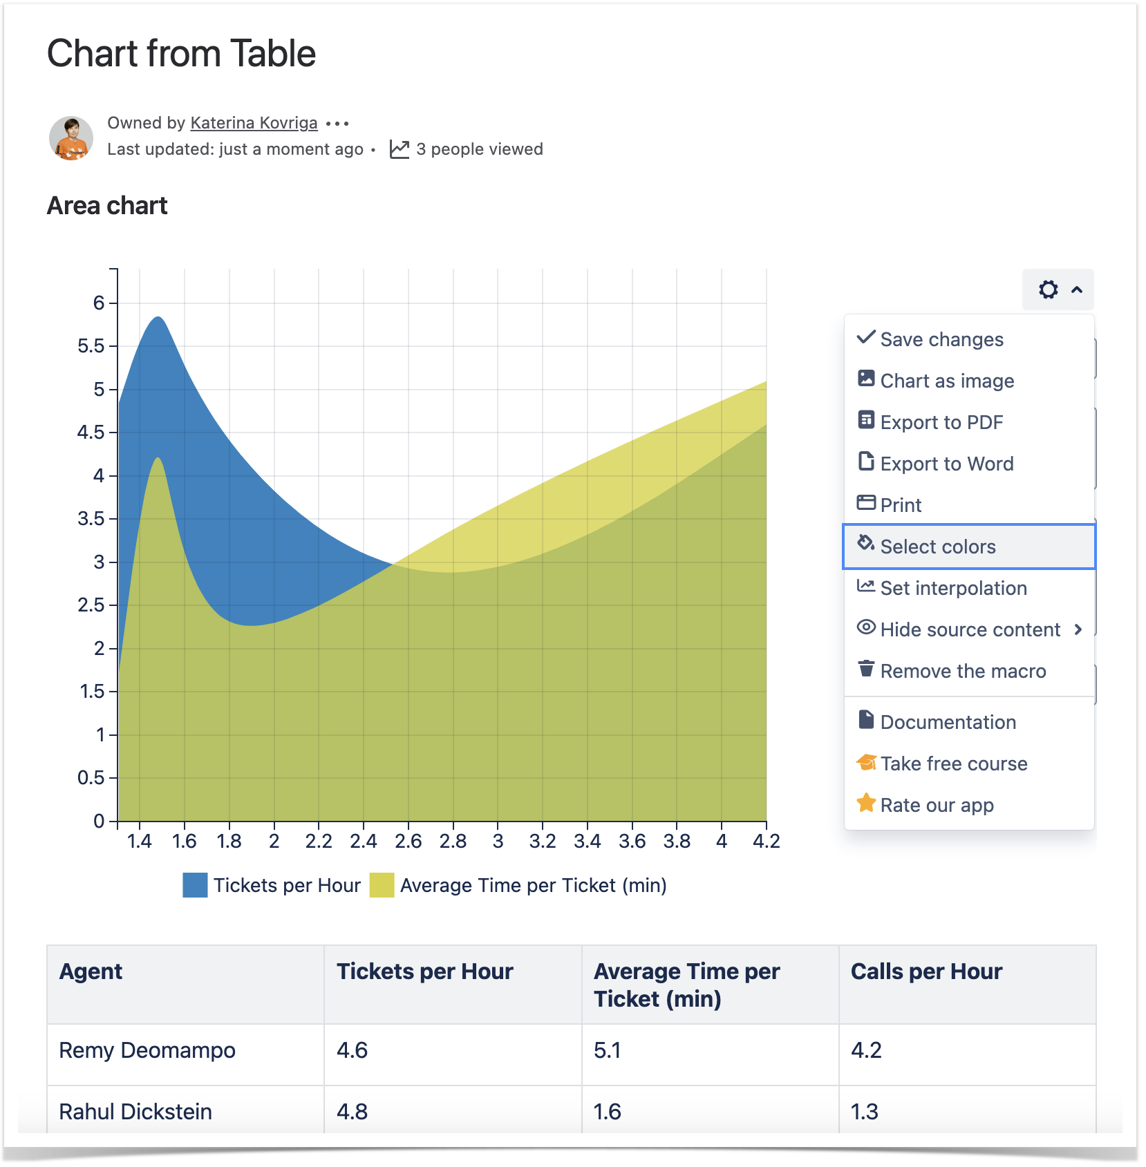The image size is (1146, 1167).
Task: Expand the Hide source content submenu arrow
Action: click(1078, 629)
